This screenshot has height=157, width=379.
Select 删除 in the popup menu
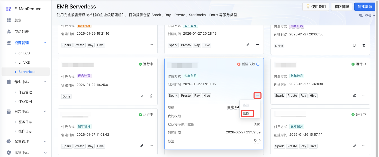[x=246, y=113]
